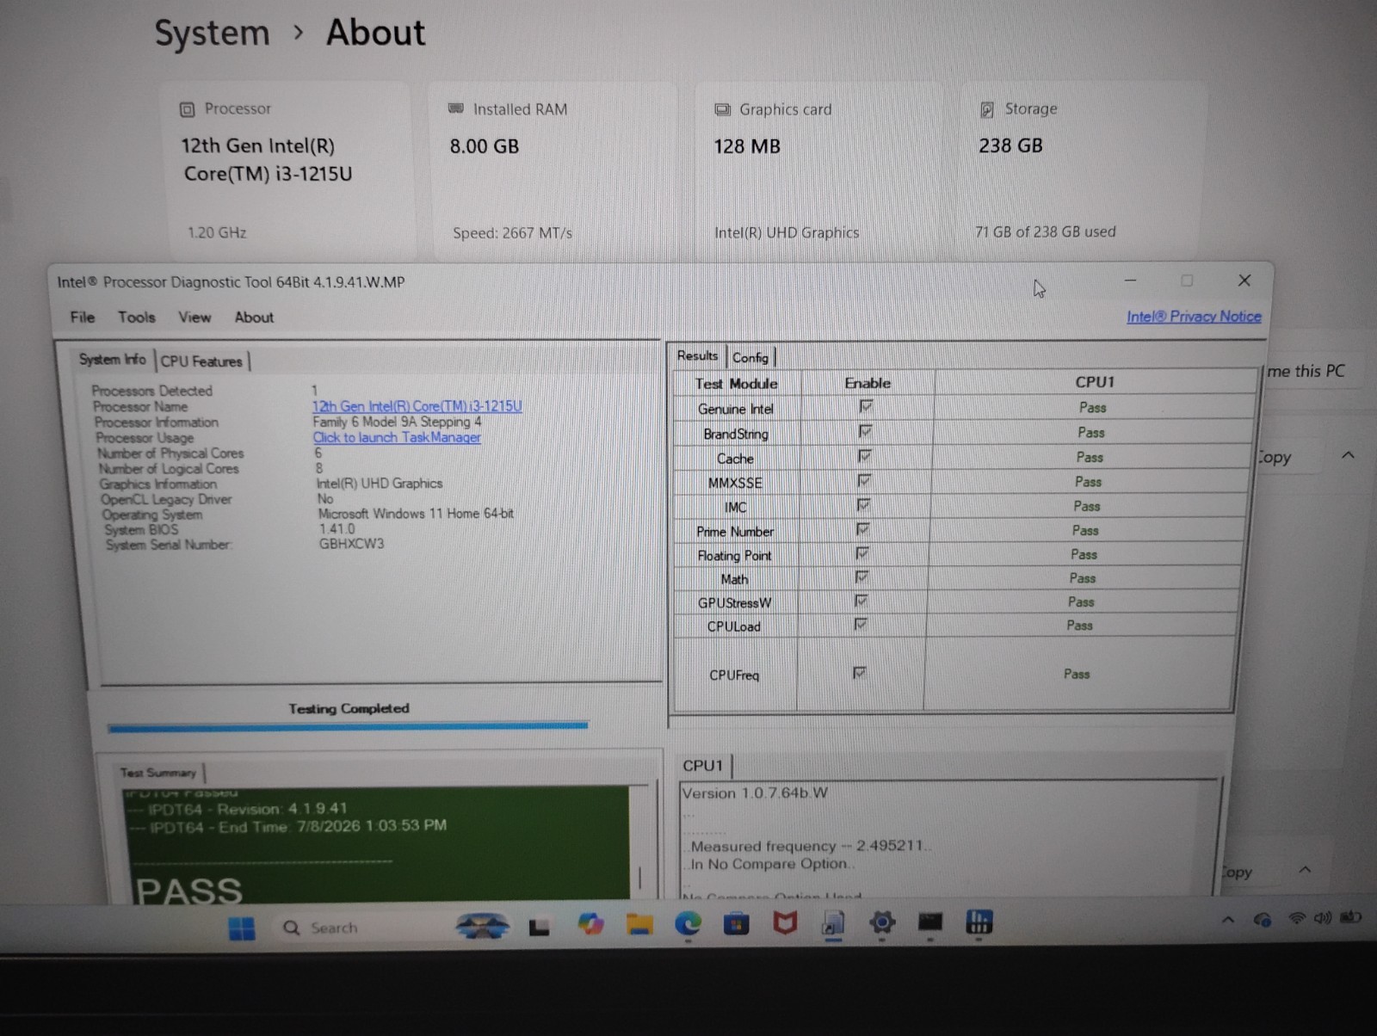Open the landscape widget icon on taskbar
1377x1036 pixels.
click(x=482, y=926)
